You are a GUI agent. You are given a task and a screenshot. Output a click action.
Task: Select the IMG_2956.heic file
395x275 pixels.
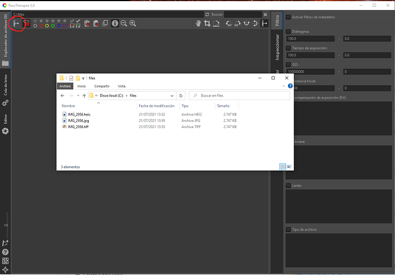pos(79,114)
